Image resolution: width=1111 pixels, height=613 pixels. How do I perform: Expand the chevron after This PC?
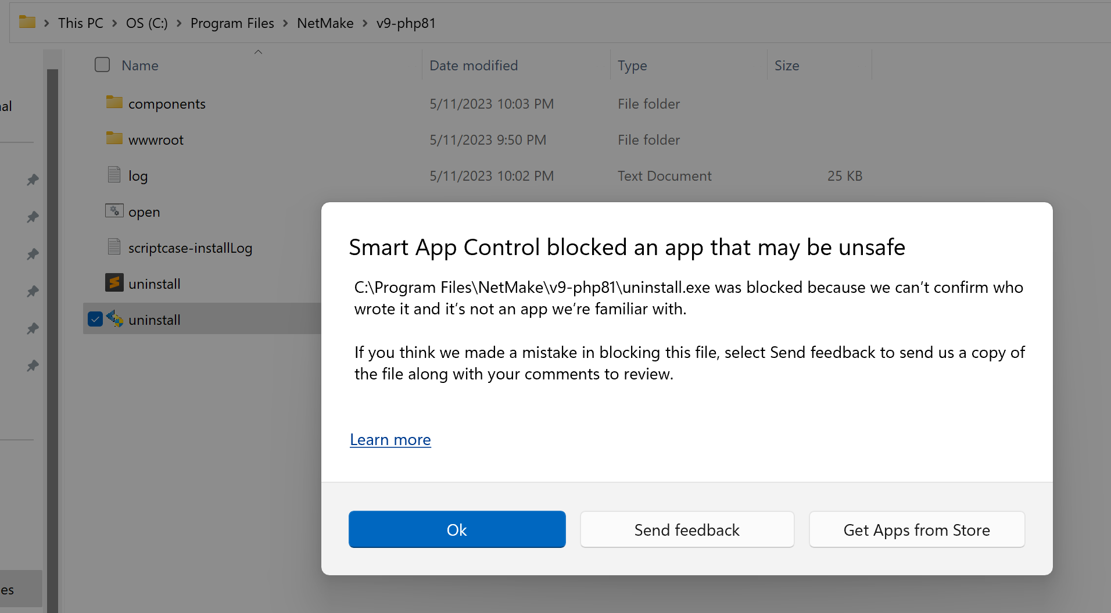(114, 23)
